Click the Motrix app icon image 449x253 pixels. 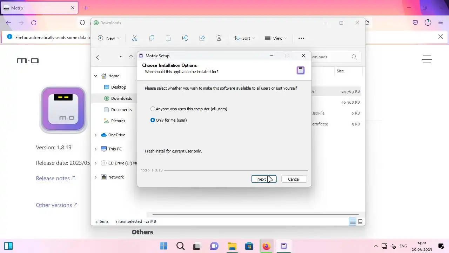point(63,110)
